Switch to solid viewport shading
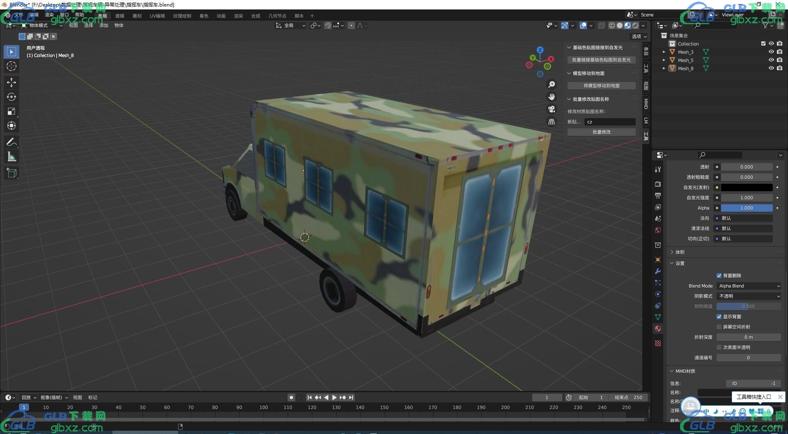The height and width of the screenshot is (434, 788). (620, 25)
